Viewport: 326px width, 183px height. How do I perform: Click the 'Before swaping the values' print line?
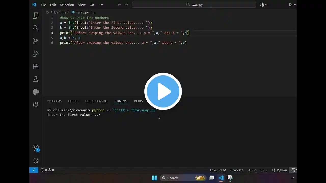tap(125, 33)
